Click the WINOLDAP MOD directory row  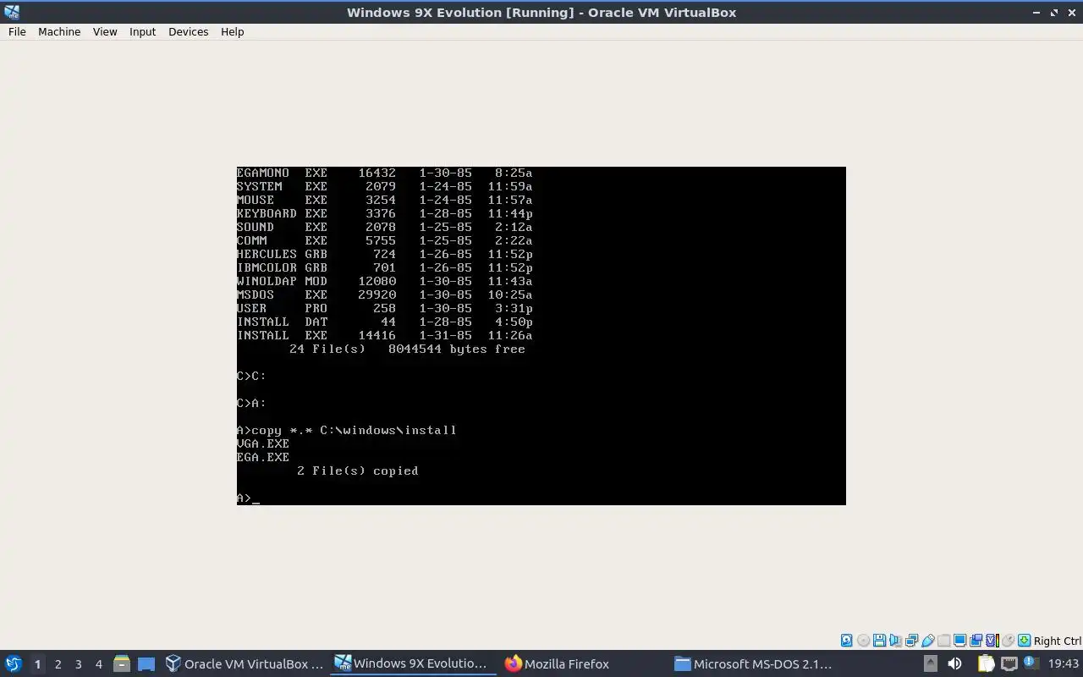coord(384,281)
